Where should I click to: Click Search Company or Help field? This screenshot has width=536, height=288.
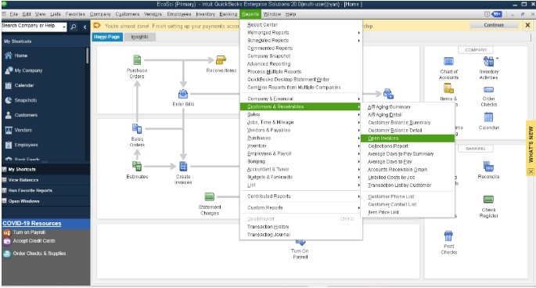pos(31,27)
